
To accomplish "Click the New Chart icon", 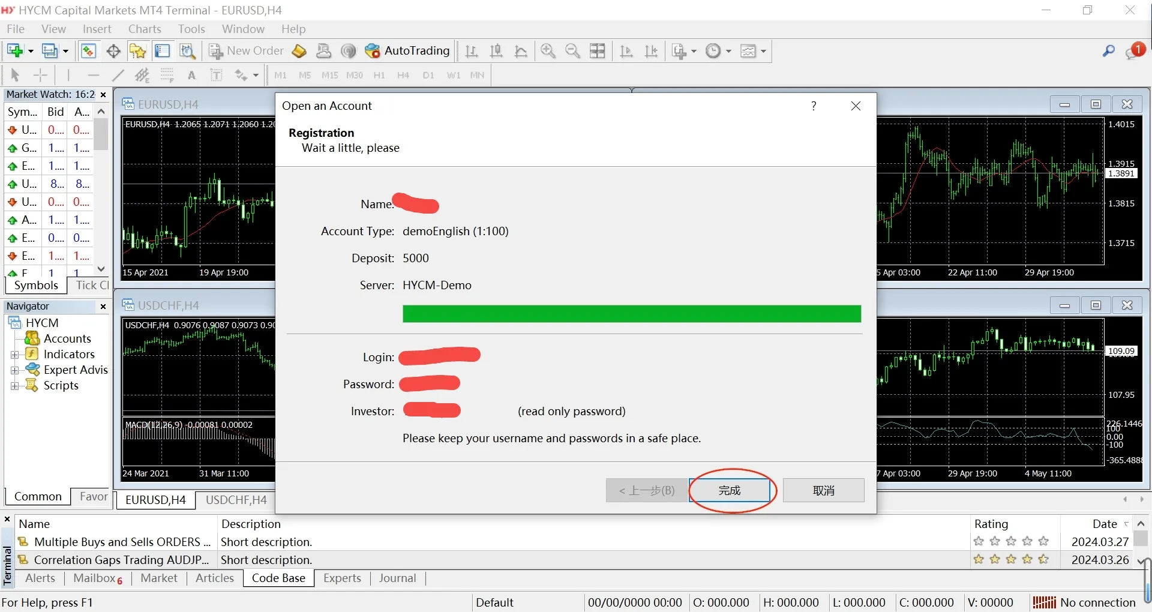I will (x=15, y=51).
